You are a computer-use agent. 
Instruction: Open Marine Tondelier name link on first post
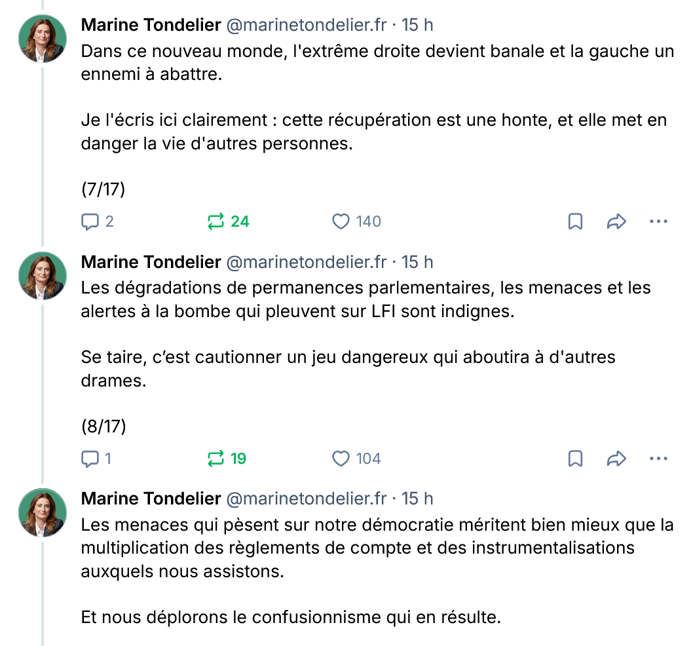[x=151, y=26]
